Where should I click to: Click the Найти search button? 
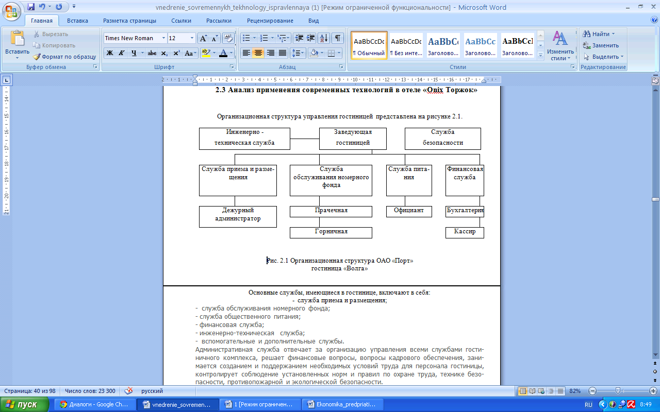[600, 34]
